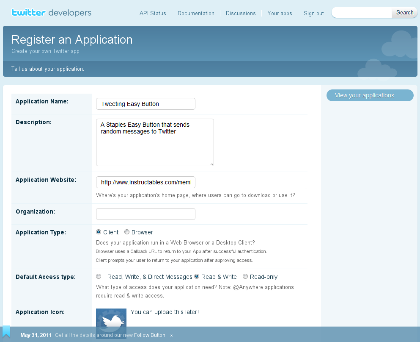Viewport: 420px width, 342px height.
Task: Click inside the Description text area
Action: (x=155, y=142)
